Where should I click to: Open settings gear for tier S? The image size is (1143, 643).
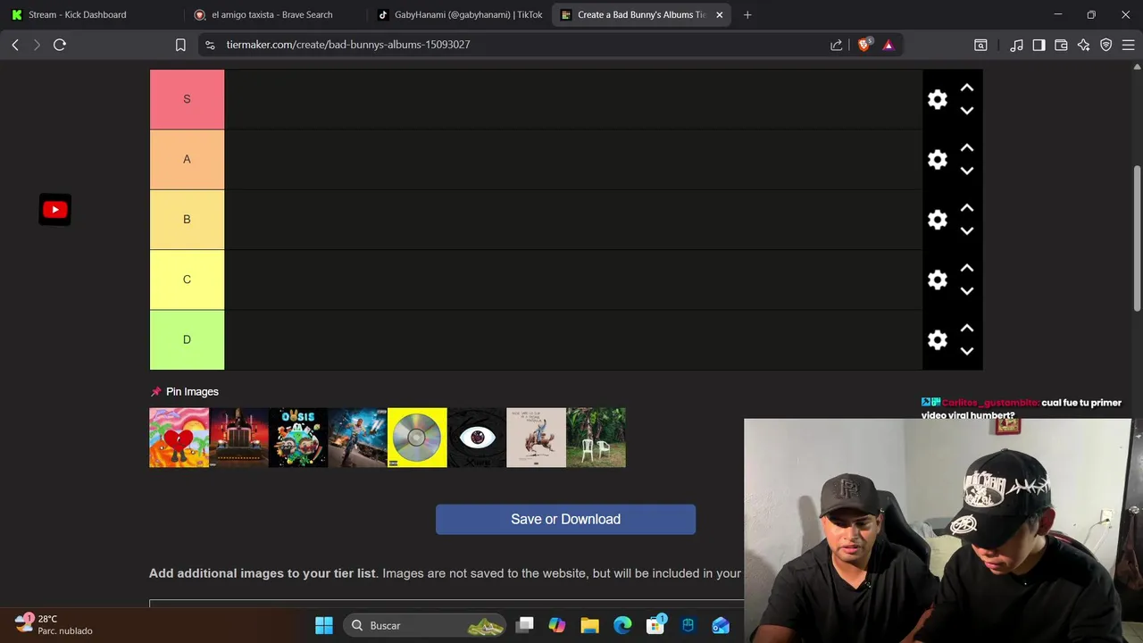[937, 100]
